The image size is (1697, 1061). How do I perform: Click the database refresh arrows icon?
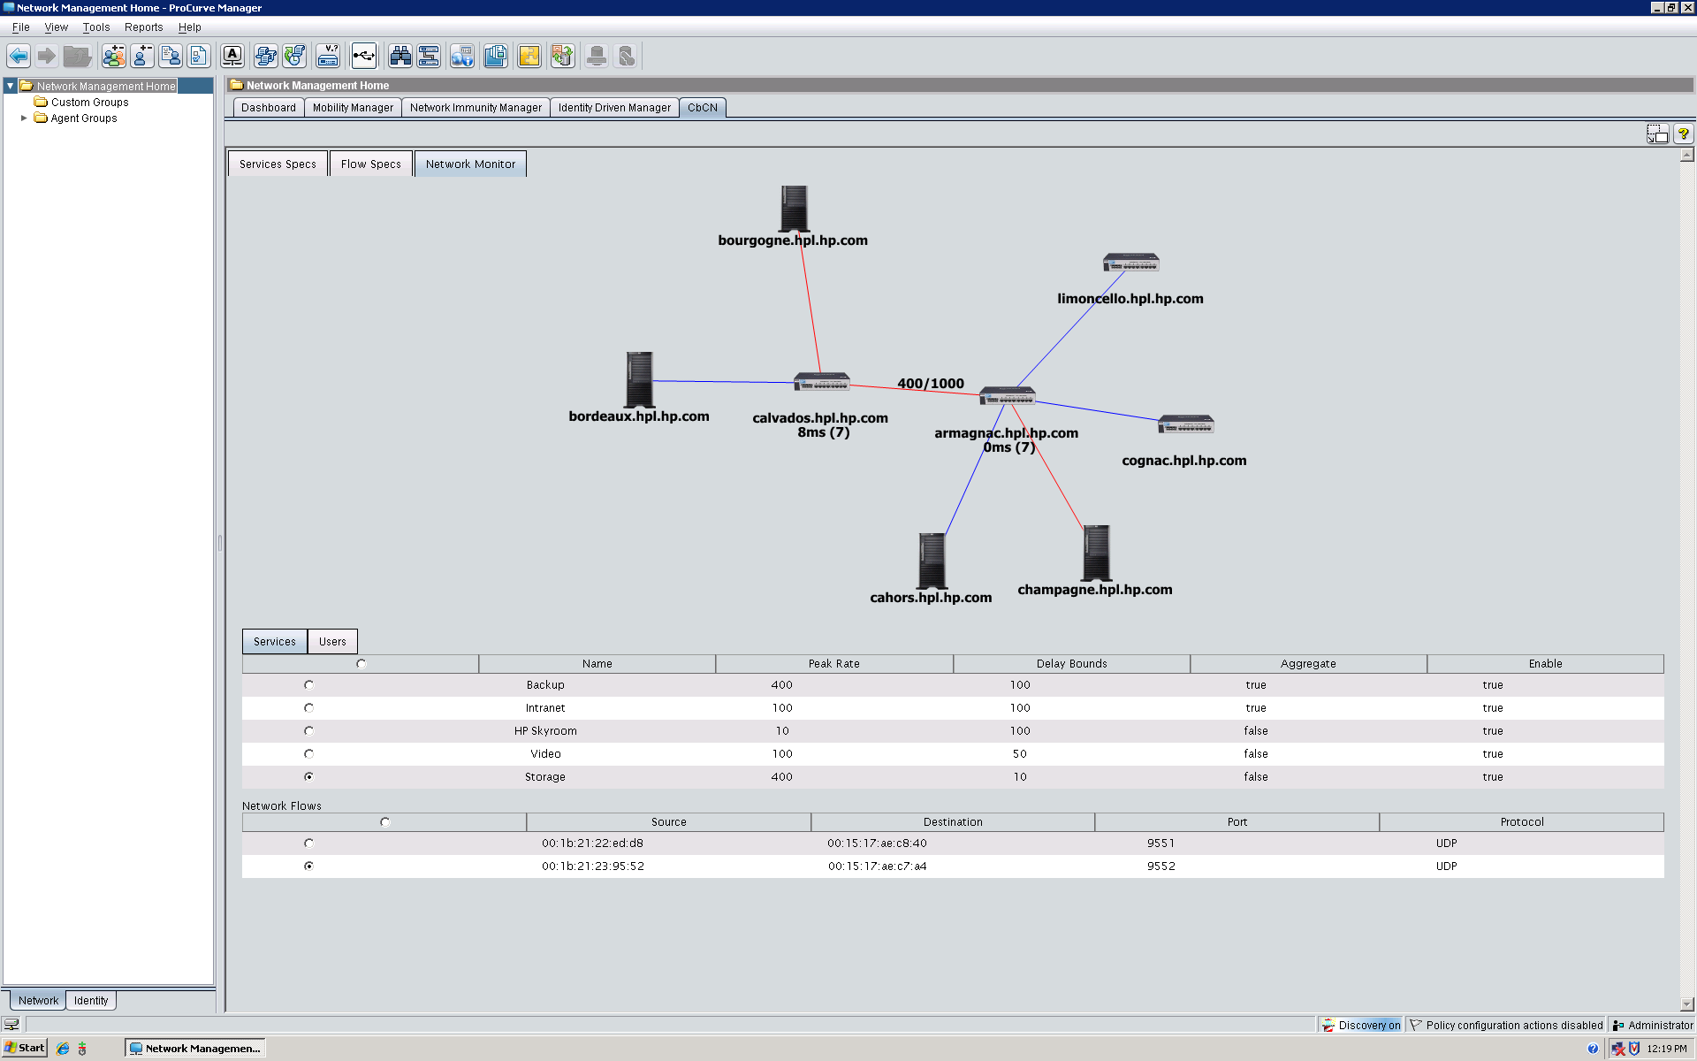(x=563, y=57)
